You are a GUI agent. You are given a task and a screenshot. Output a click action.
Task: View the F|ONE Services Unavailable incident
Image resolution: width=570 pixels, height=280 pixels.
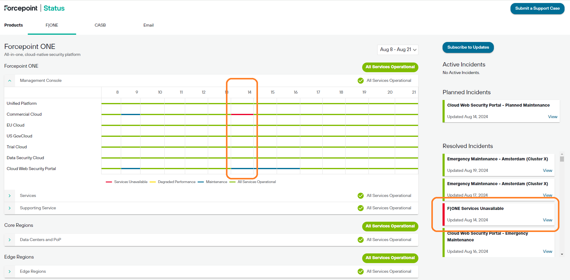click(547, 220)
